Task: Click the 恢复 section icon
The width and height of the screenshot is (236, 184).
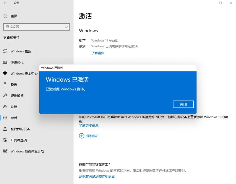Action: point(5,107)
